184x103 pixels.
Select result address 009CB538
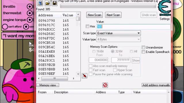click(47, 43)
